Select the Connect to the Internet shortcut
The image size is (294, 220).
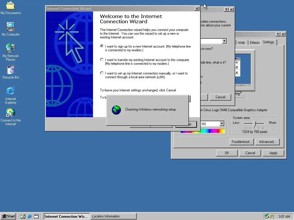11,117
